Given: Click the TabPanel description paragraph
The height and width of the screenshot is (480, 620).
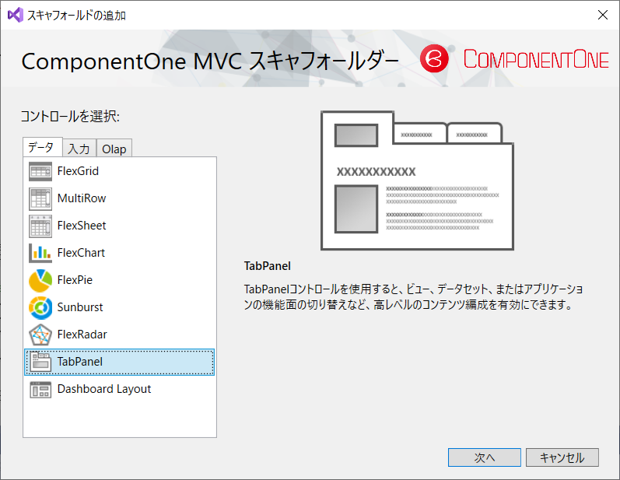Looking at the screenshot, I should (414, 297).
